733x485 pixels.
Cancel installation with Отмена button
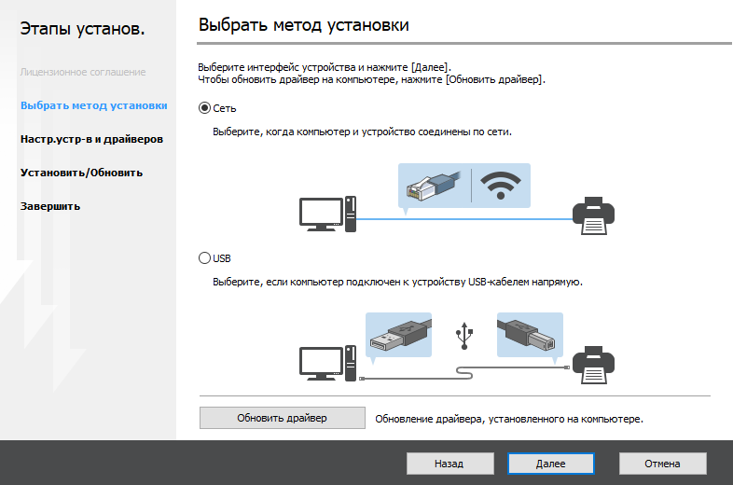coord(662,464)
